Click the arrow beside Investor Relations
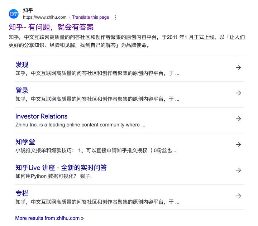Image resolution: width=258 pixels, height=226 pixels. point(238,119)
